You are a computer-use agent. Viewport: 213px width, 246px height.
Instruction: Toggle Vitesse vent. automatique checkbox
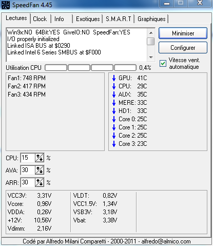tap(163, 64)
